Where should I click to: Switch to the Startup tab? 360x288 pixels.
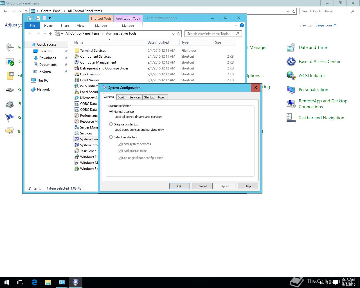click(149, 97)
